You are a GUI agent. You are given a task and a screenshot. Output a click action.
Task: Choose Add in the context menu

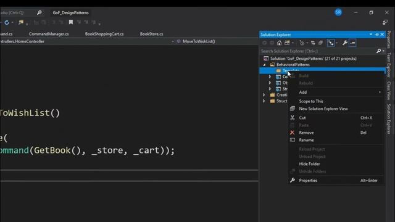(336, 92)
